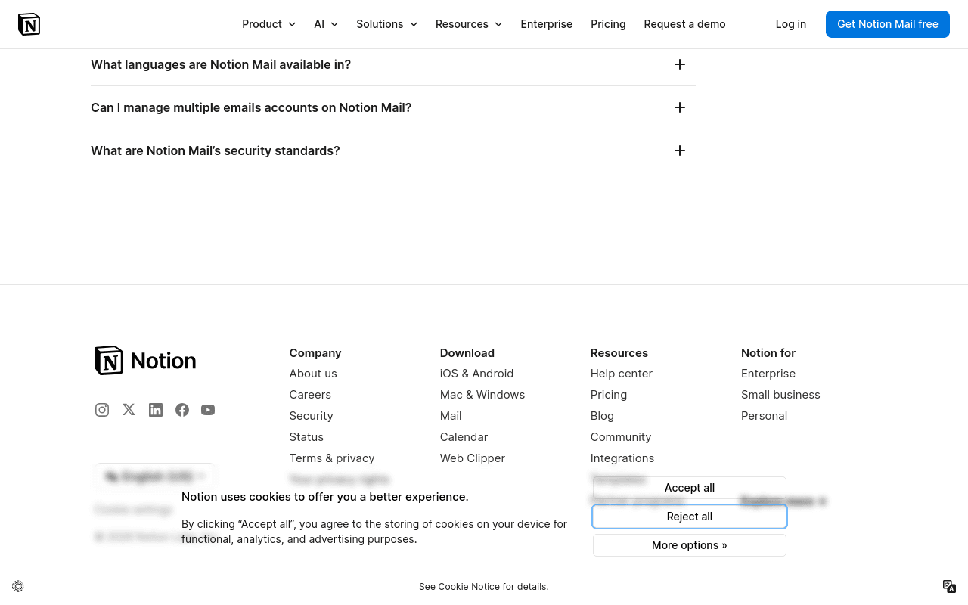This screenshot has width=968, height=605.
Task: Open Integrations link in footer
Action: pos(622,458)
